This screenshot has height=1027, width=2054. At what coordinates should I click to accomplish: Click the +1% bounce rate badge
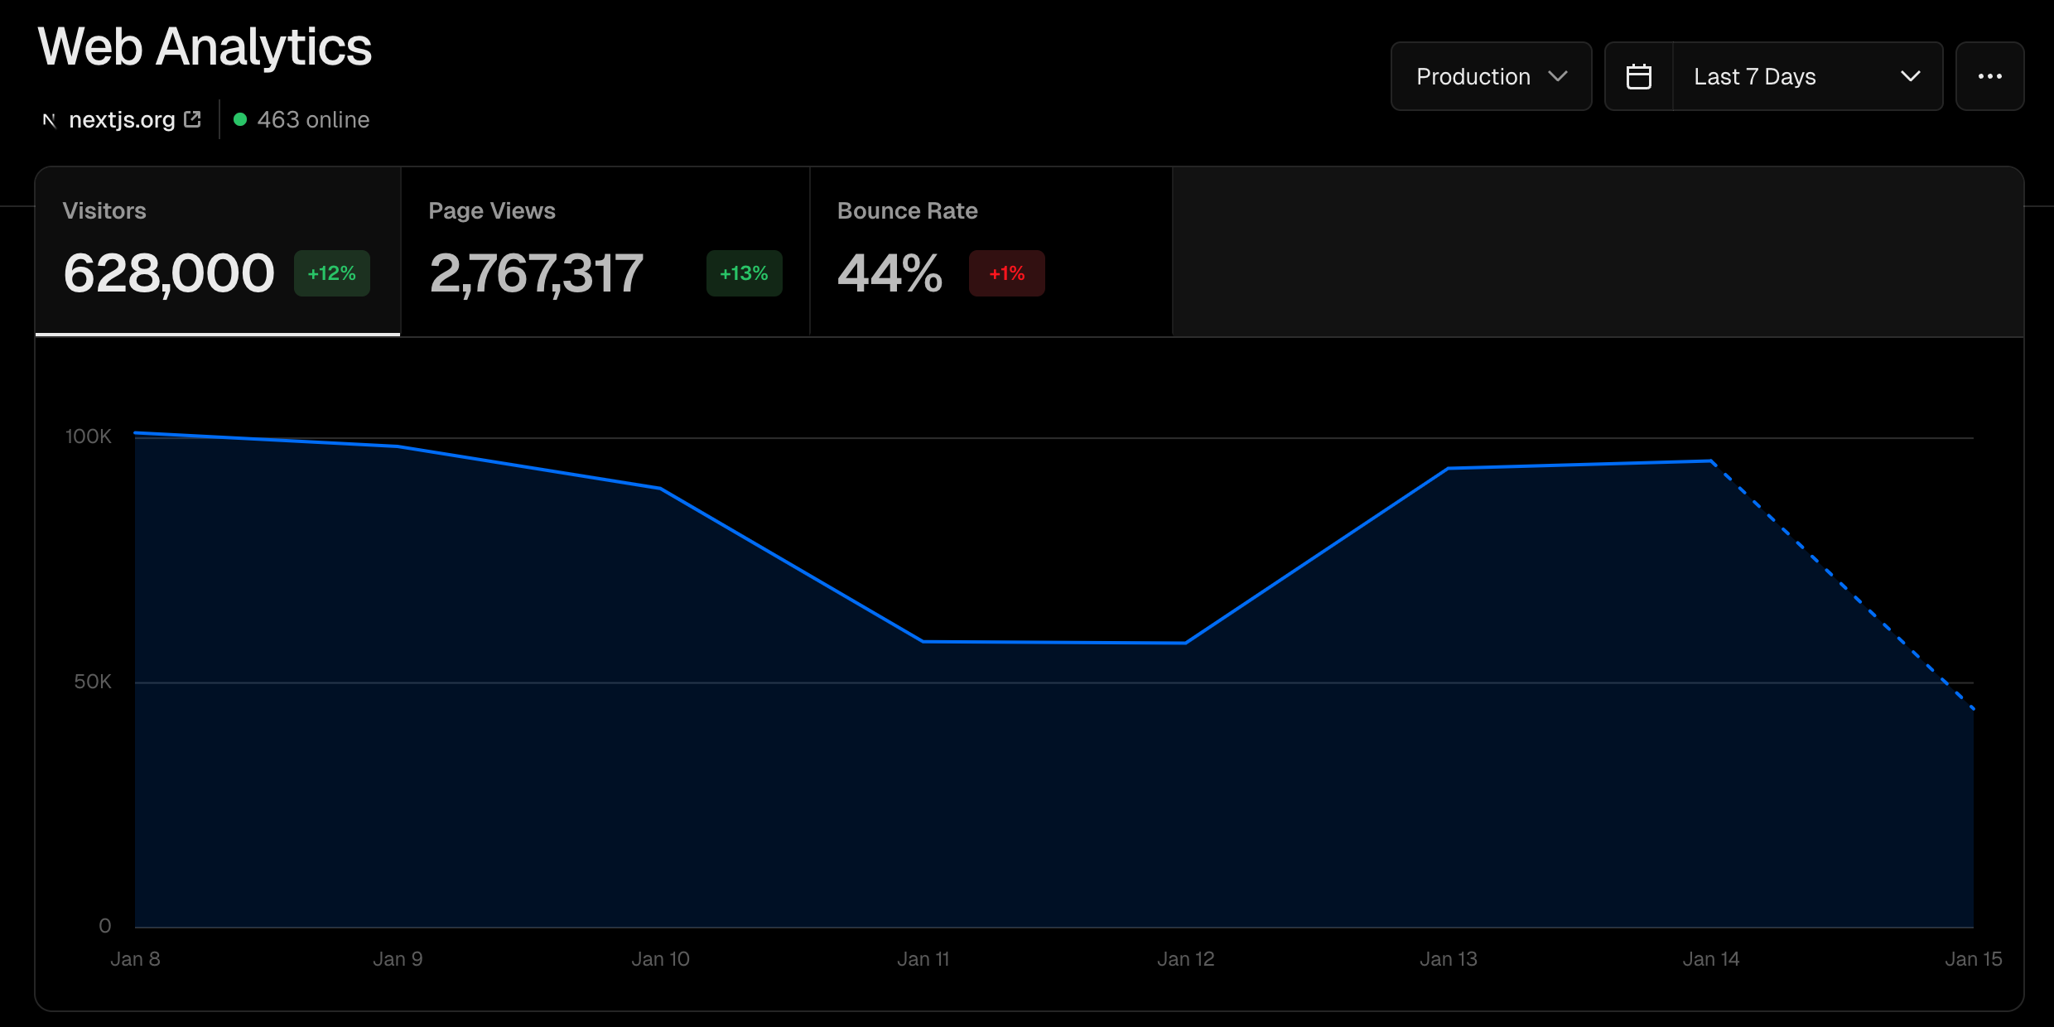click(x=1007, y=273)
